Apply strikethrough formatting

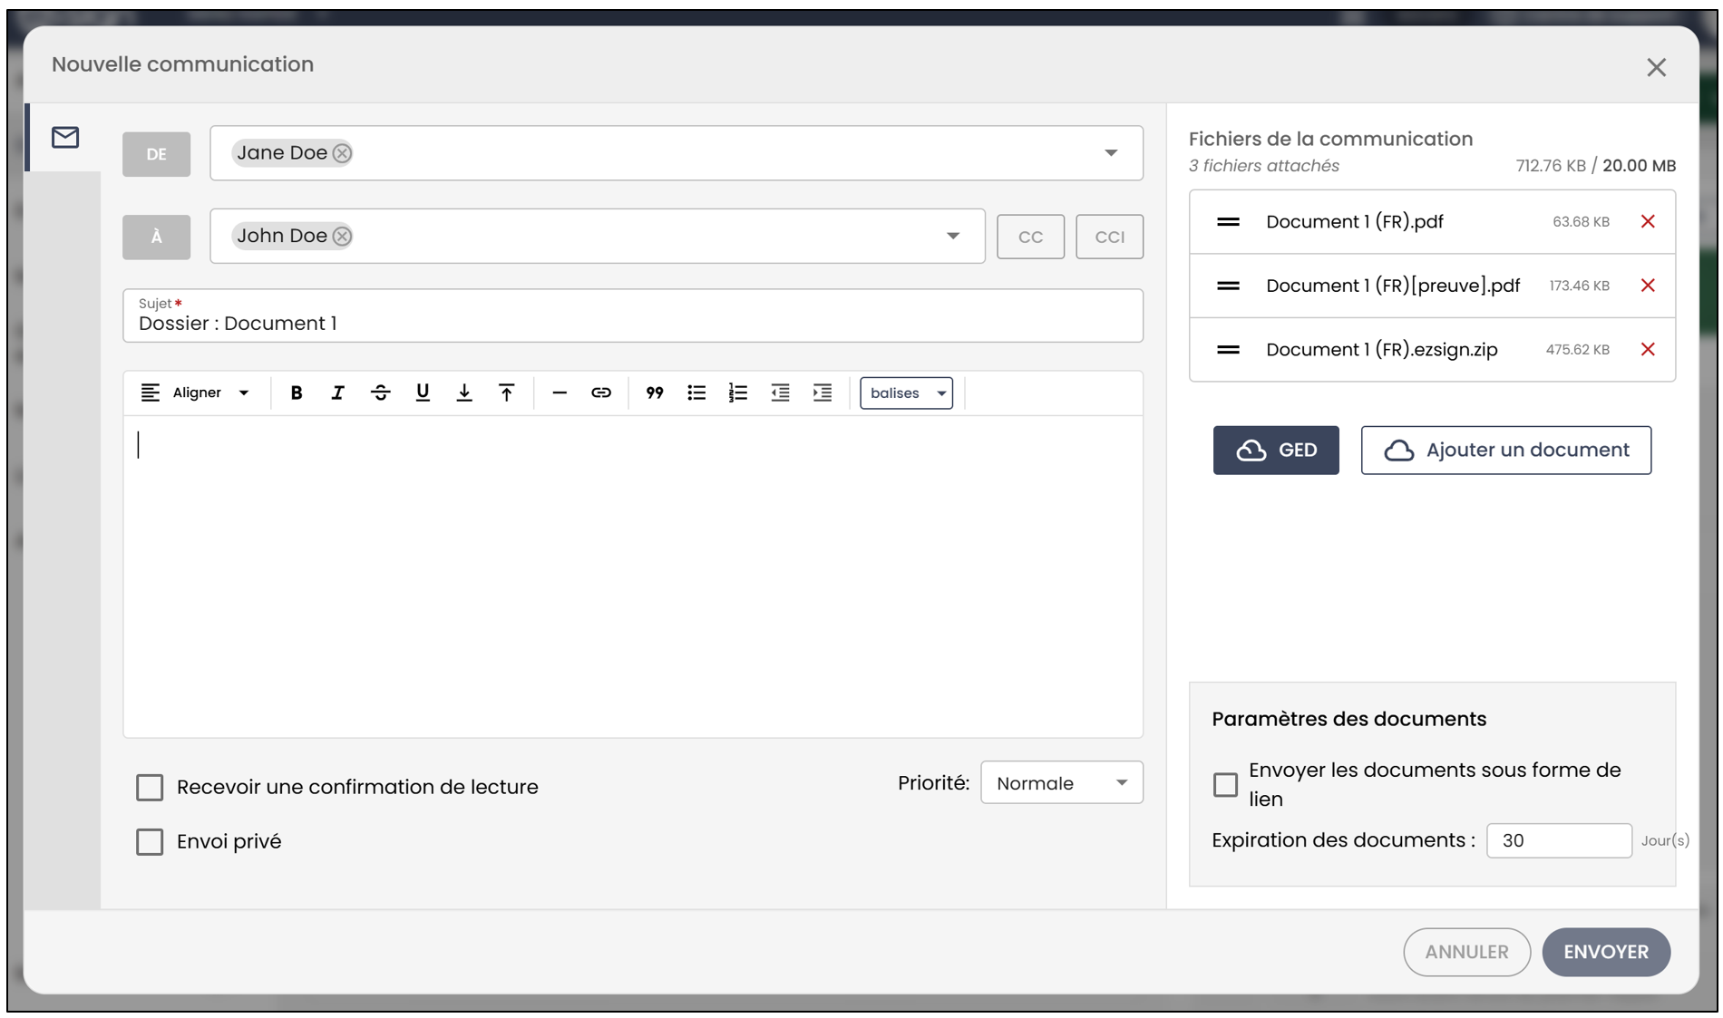(x=380, y=393)
